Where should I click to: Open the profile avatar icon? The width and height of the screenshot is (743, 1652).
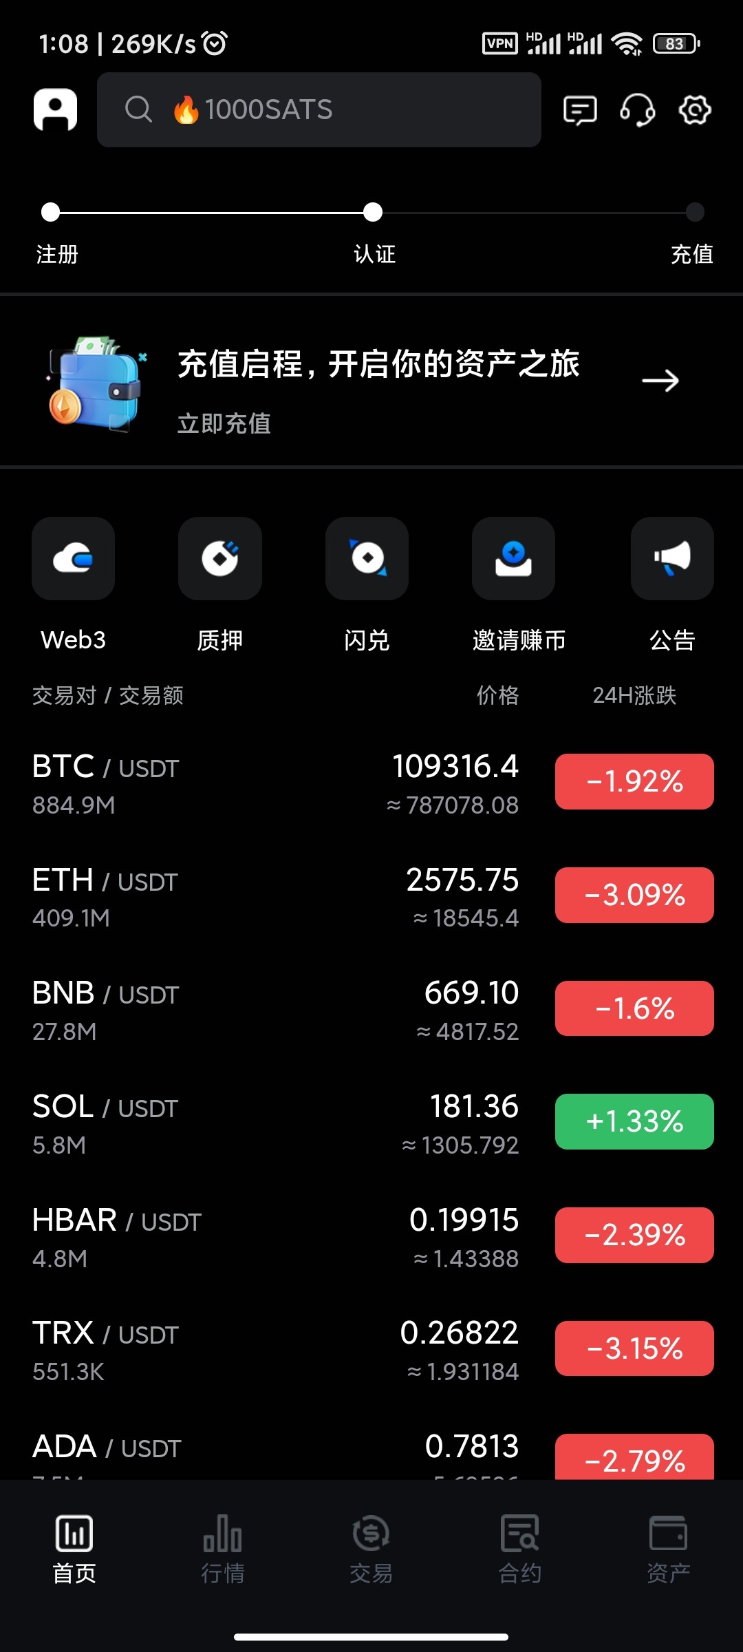55,109
